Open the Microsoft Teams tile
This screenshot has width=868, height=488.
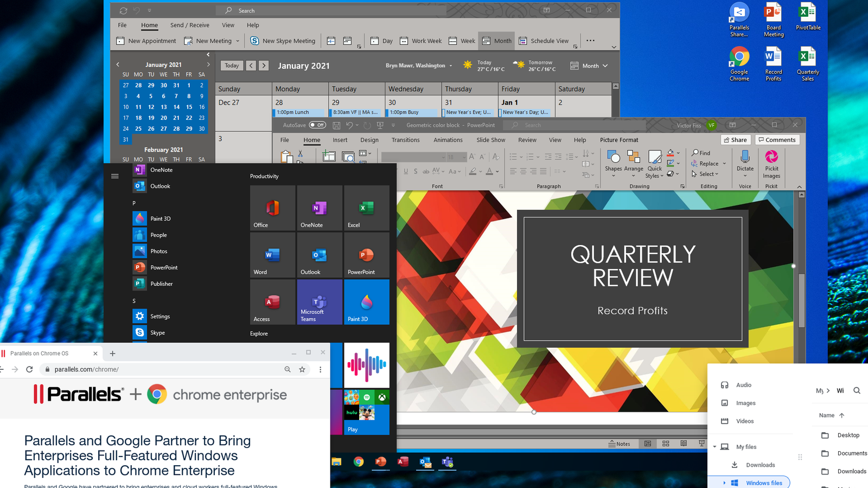coord(319,302)
